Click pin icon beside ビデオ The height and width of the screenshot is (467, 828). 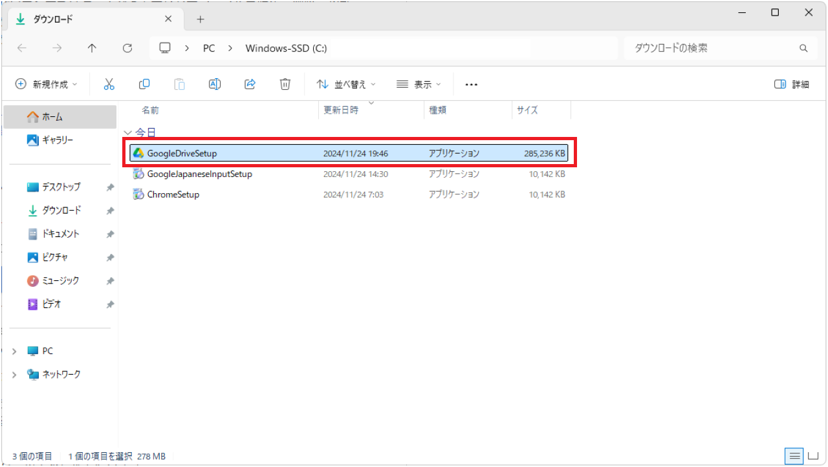coord(110,304)
